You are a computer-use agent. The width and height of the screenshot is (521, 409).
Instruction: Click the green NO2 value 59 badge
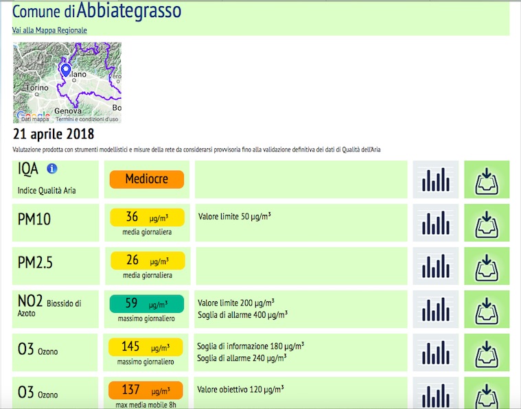(147, 304)
